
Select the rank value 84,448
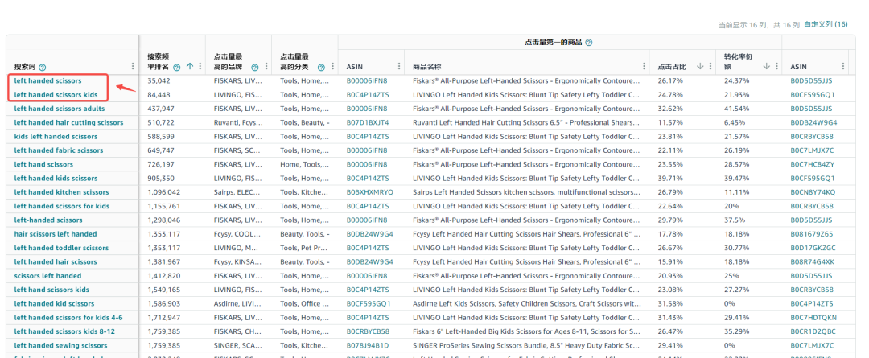pyautogui.click(x=159, y=95)
